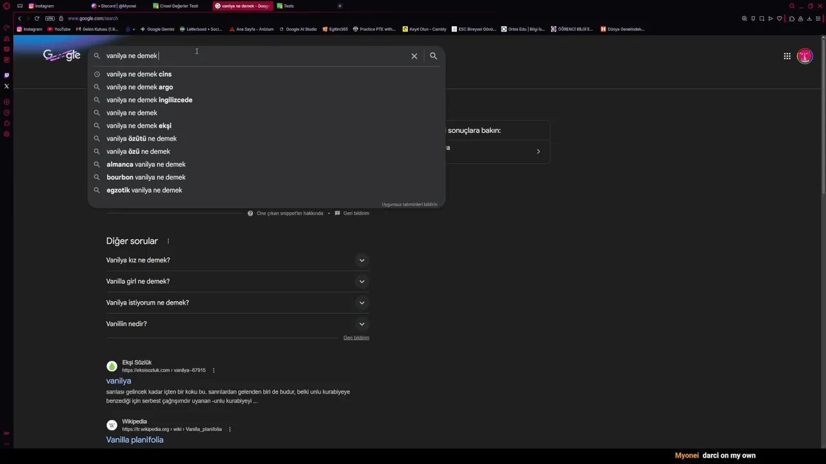Click 'Uygunsuz tahminleri bildirin' link
The image size is (826, 464).
tap(409, 204)
